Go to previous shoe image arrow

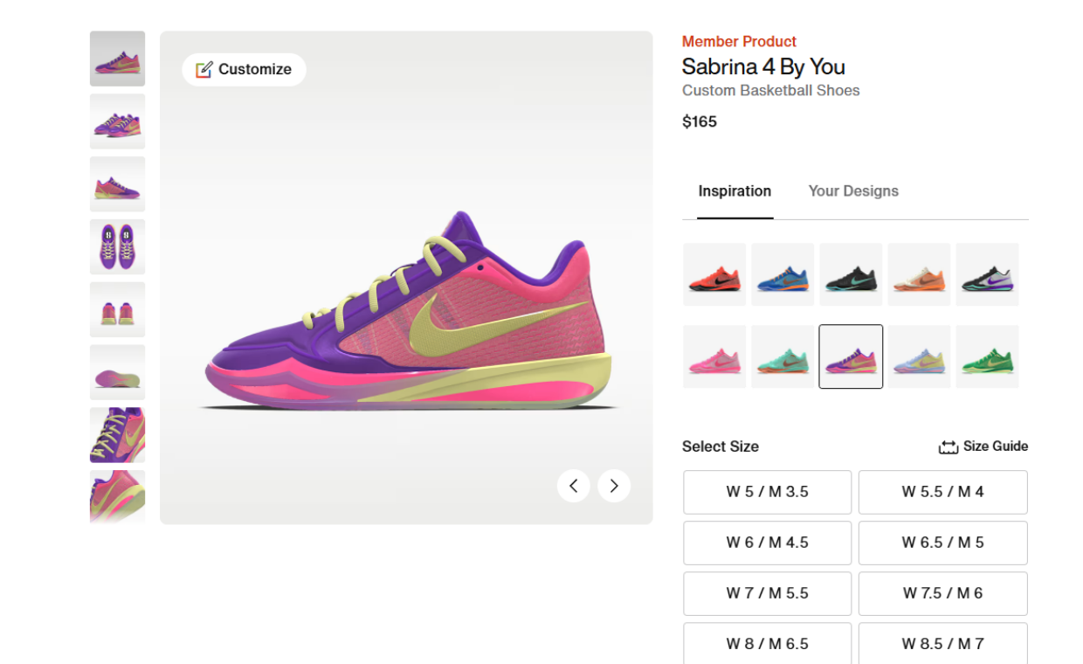(574, 486)
